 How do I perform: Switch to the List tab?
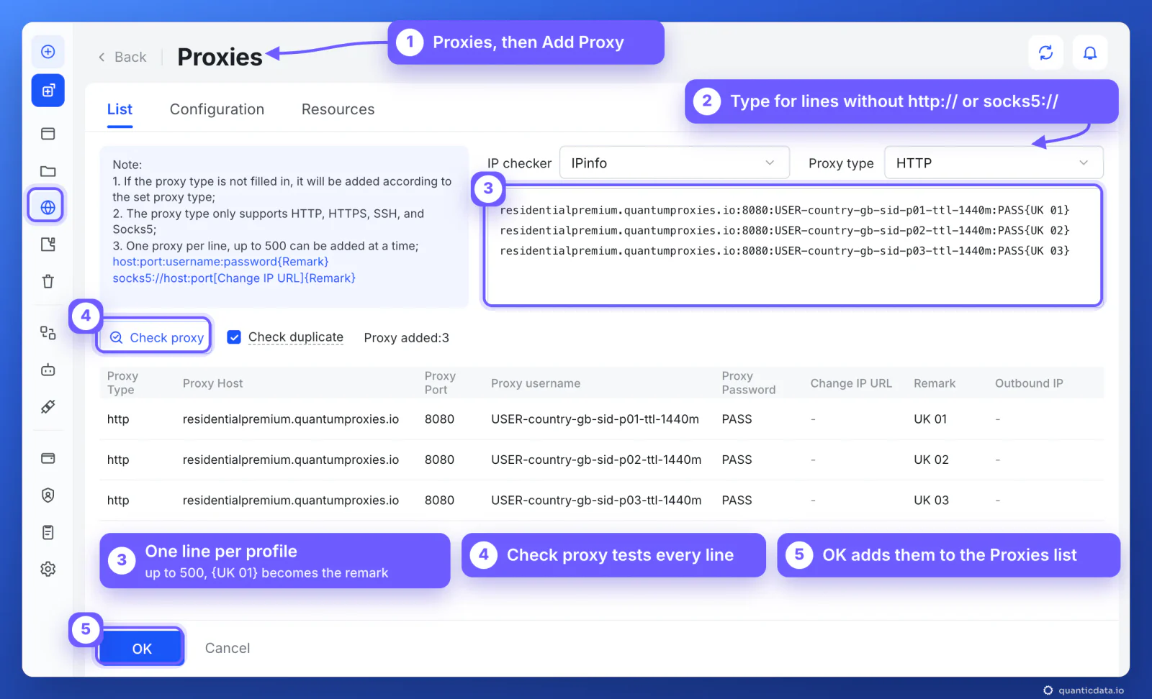[120, 109]
